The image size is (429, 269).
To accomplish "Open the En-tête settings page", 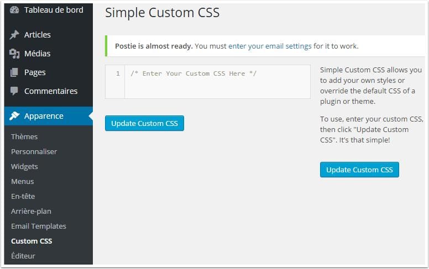I will pos(23,196).
